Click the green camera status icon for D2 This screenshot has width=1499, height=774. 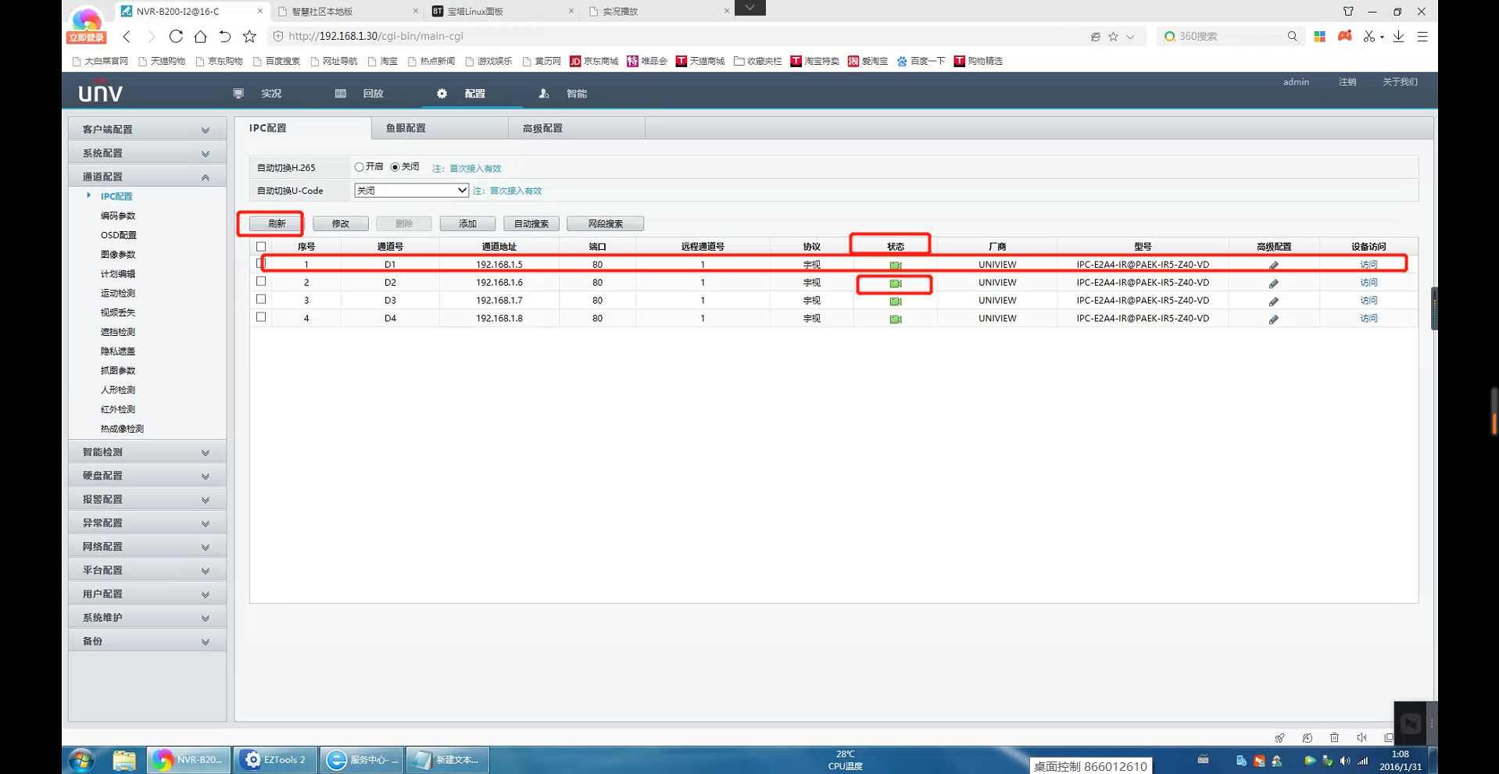tap(895, 284)
